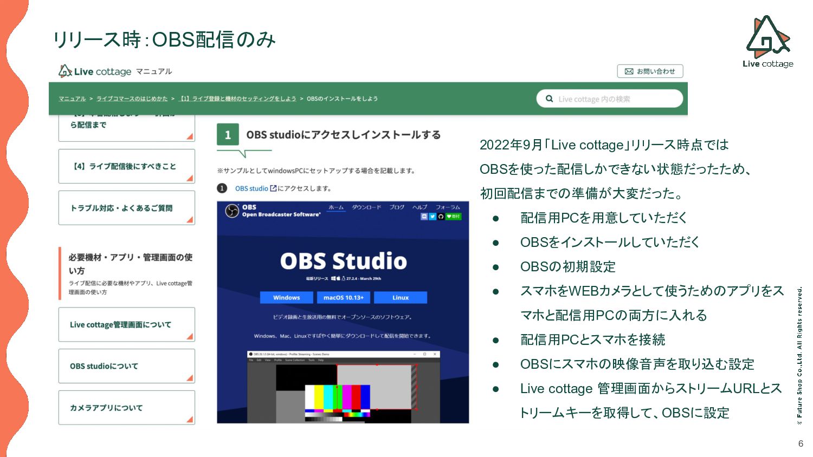Click the 必要機材・アプリ・管理画面の使い方 section heading
Image resolution: width=813 pixels, height=457 pixels.
pos(130,264)
